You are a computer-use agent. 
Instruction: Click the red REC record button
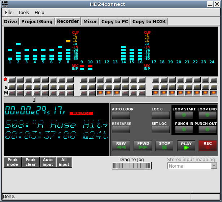tap(208, 146)
